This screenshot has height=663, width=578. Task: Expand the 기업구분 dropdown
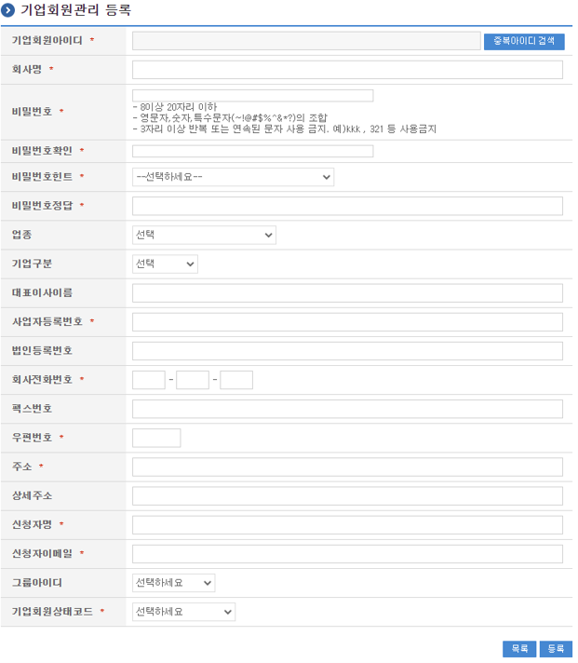(165, 264)
